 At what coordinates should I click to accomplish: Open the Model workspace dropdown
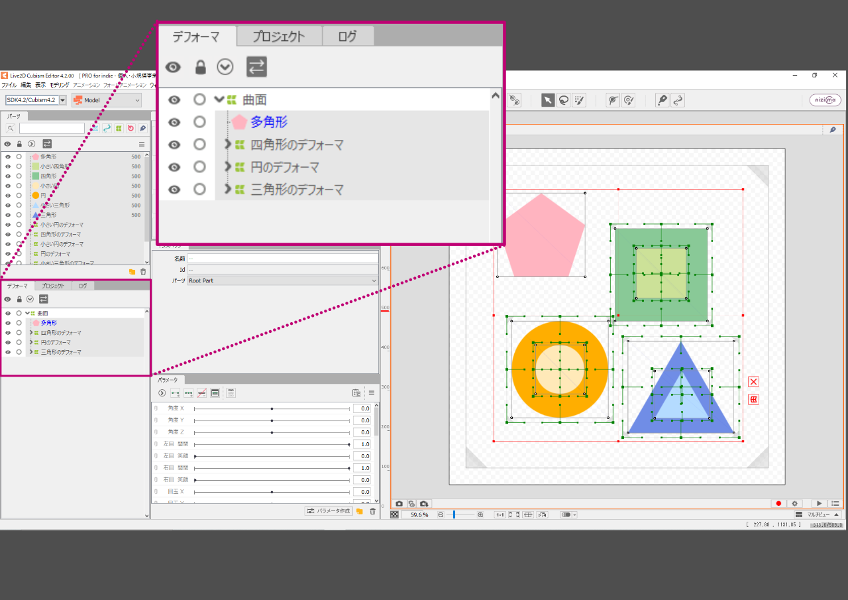[x=107, y=100]
